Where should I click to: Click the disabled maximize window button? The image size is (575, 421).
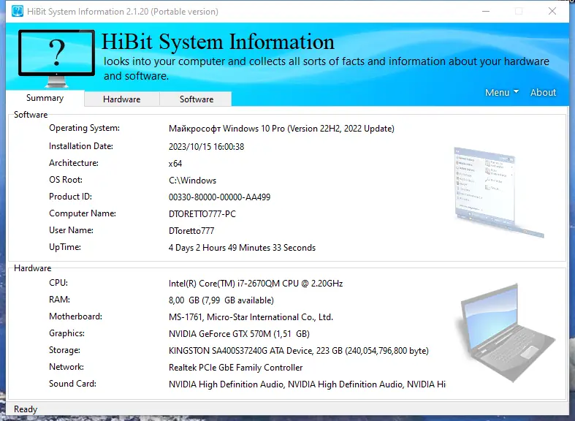coord(519,12)
